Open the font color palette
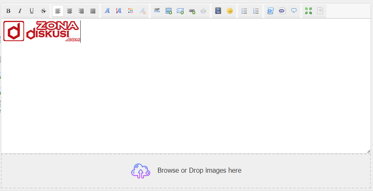 coord(130,11)
